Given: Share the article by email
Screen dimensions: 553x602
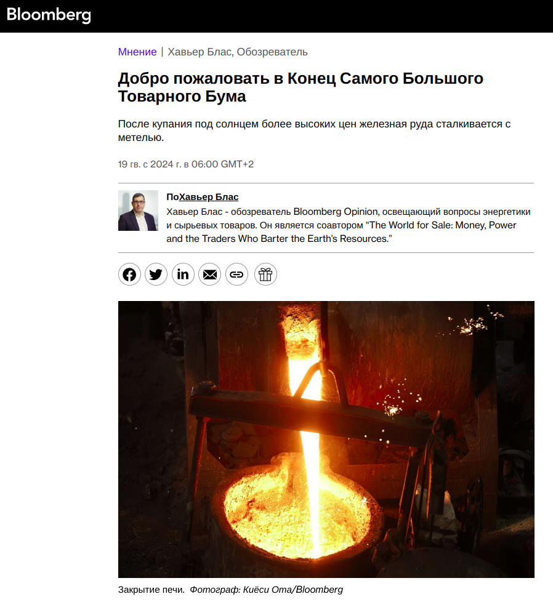Looking at the screenshot, I should click(x=209, y=275).
